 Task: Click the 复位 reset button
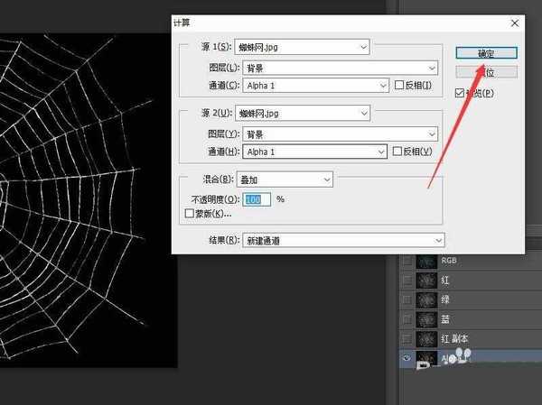point(486,72)
